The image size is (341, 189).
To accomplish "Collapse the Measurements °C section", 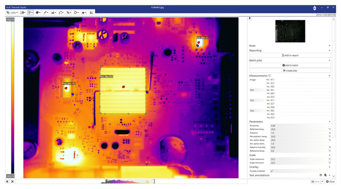I will pos(330,76).
